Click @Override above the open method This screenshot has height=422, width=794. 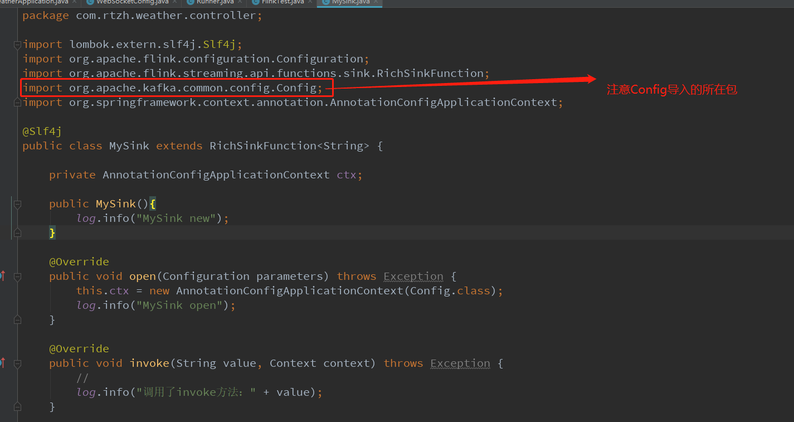[79, 262]
